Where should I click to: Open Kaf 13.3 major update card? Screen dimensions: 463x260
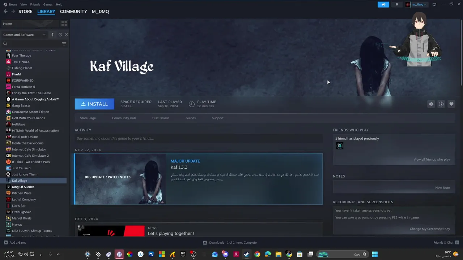pos(199,179)
